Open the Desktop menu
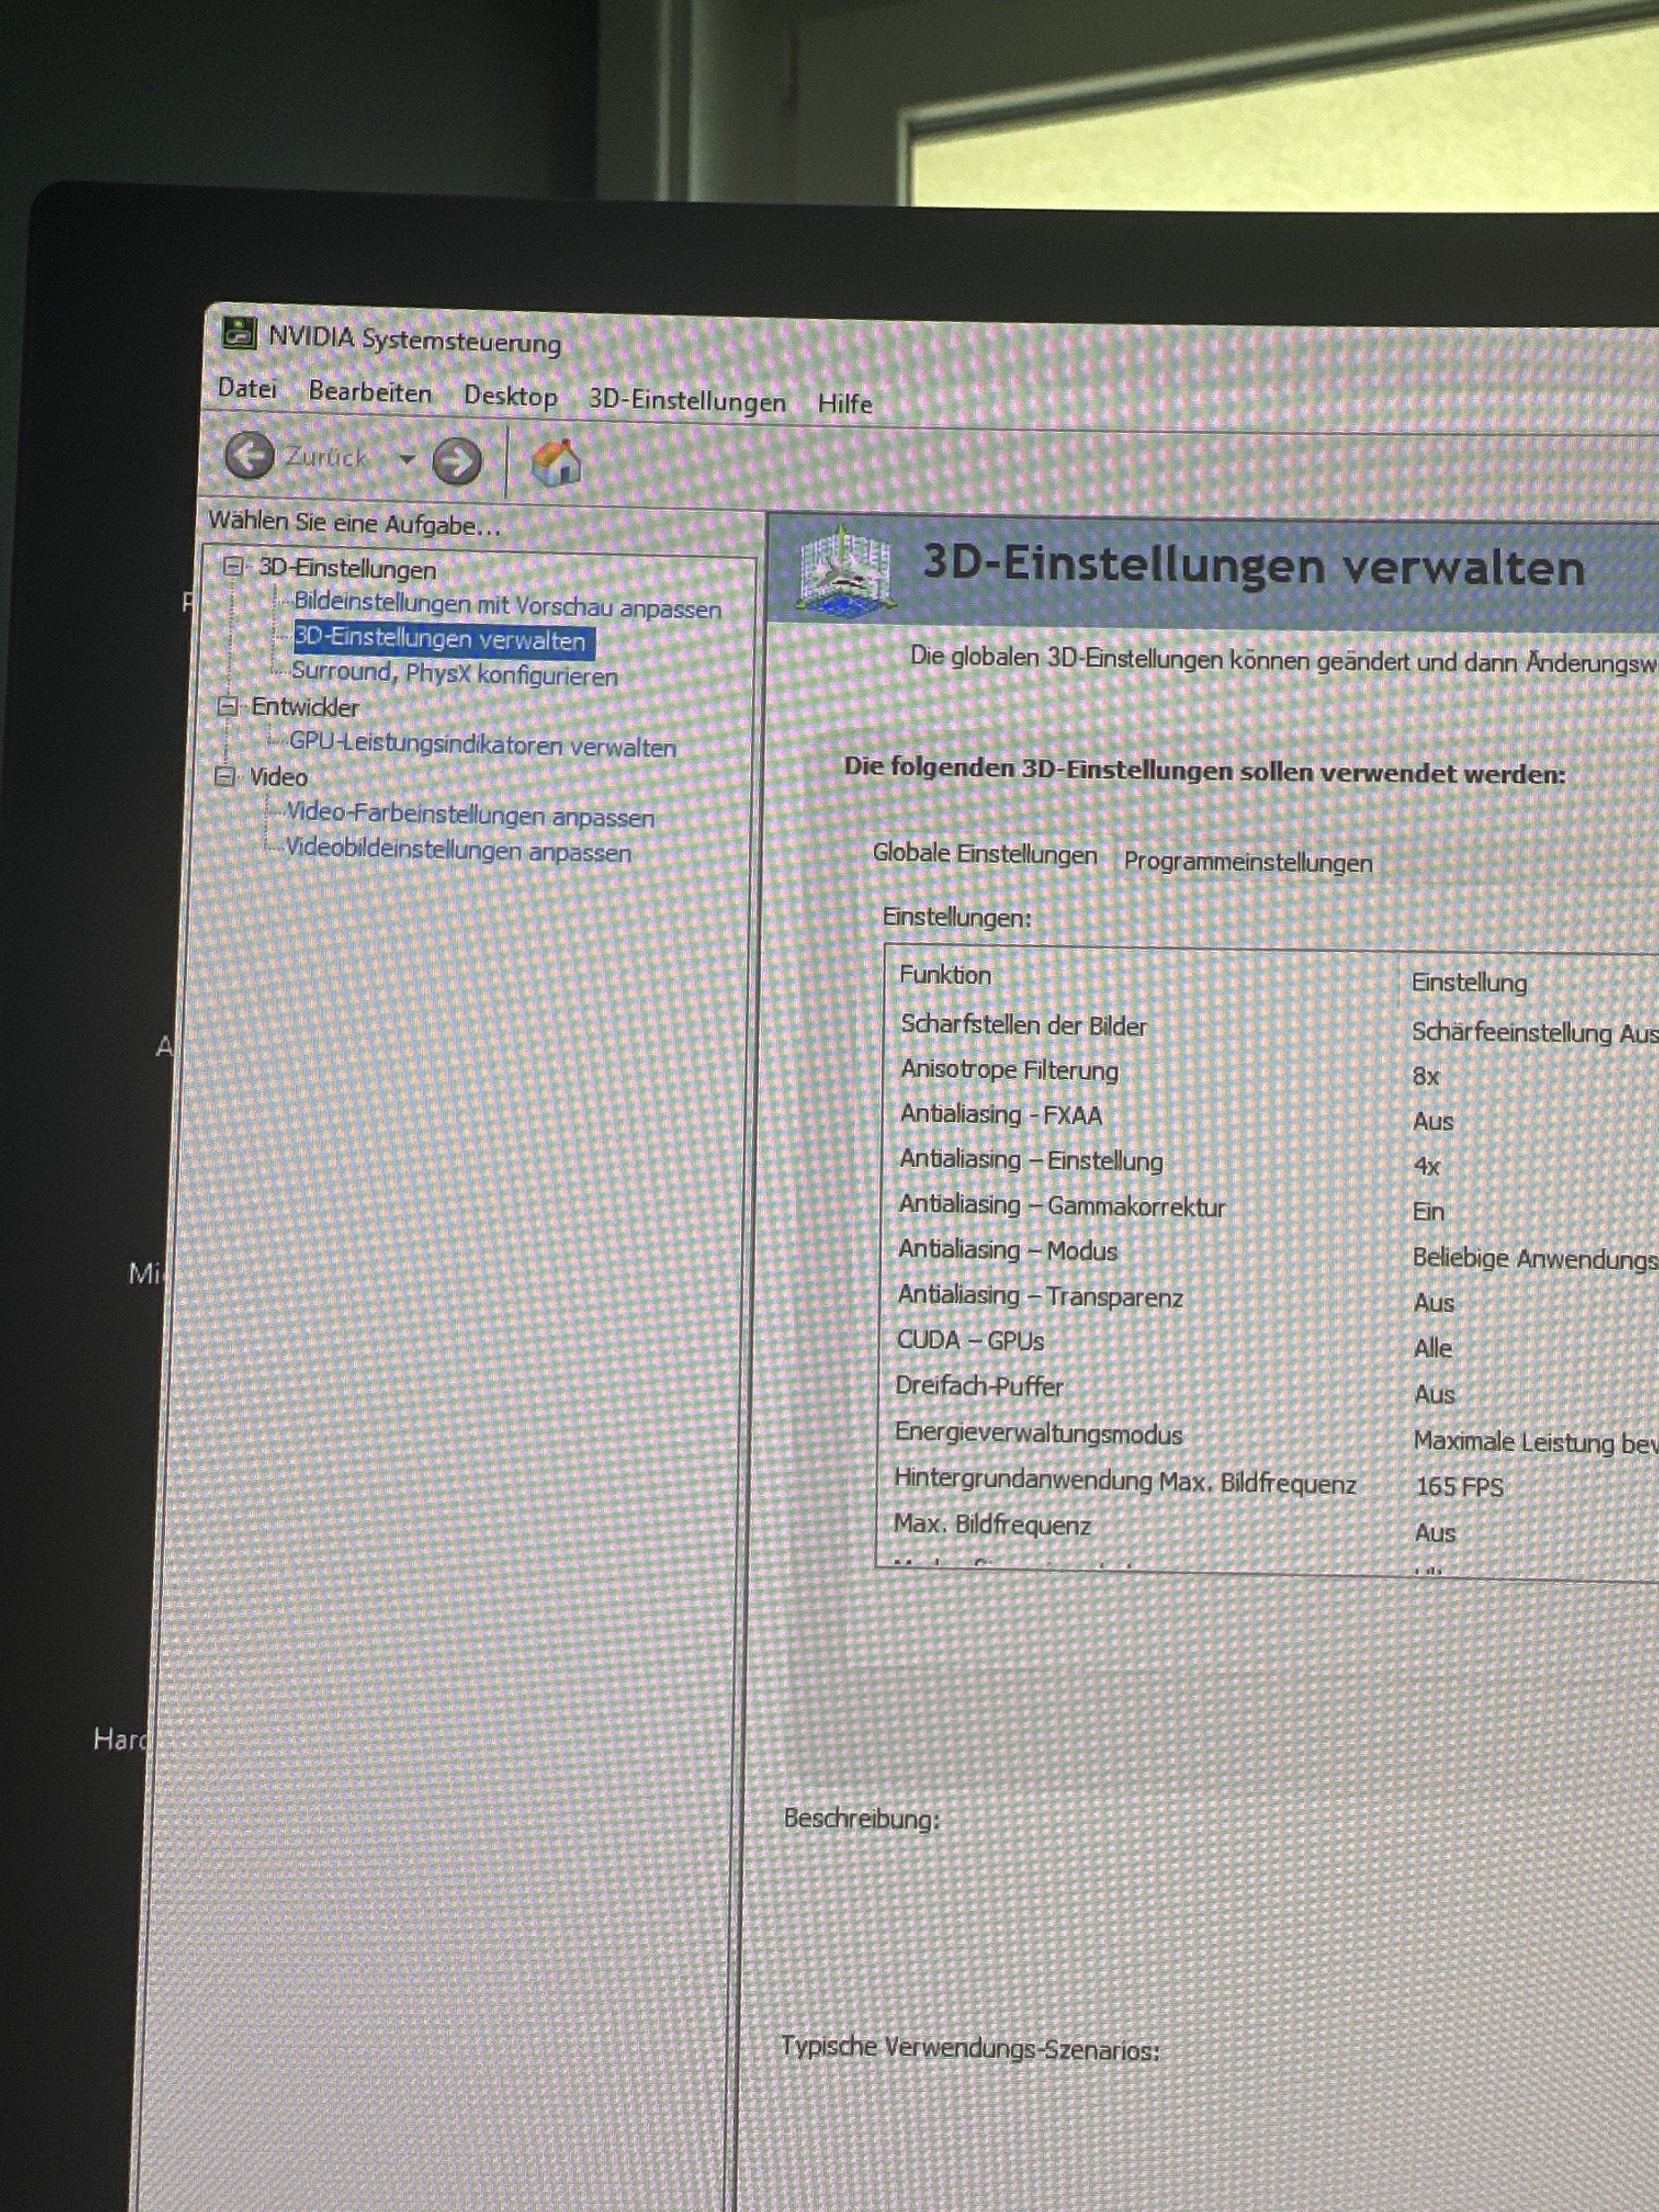The image size is (1659, 2212). pyautogui.click(x=510, y=396)
